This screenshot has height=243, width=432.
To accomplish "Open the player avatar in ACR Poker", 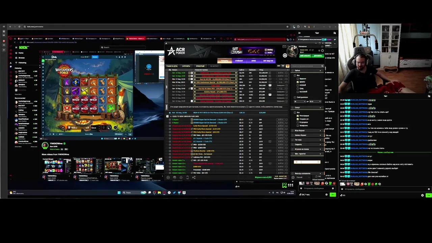I will pos(292,51).
